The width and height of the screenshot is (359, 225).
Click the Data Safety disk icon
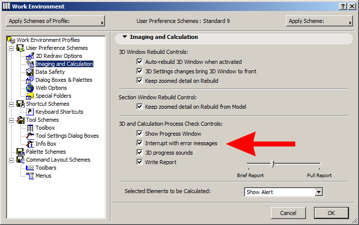[30, 72]
